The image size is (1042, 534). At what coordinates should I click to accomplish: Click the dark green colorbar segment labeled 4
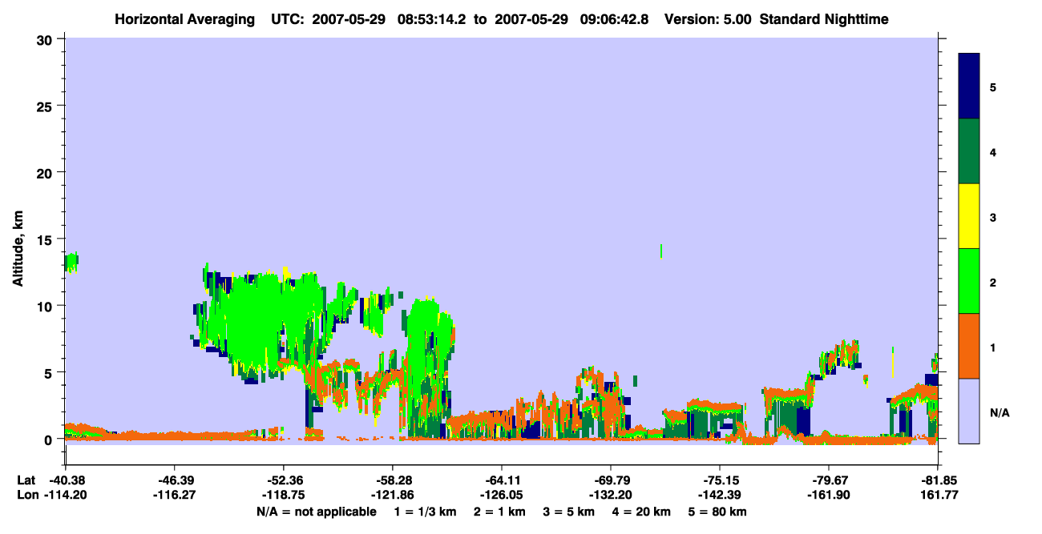tap(969, 151)
